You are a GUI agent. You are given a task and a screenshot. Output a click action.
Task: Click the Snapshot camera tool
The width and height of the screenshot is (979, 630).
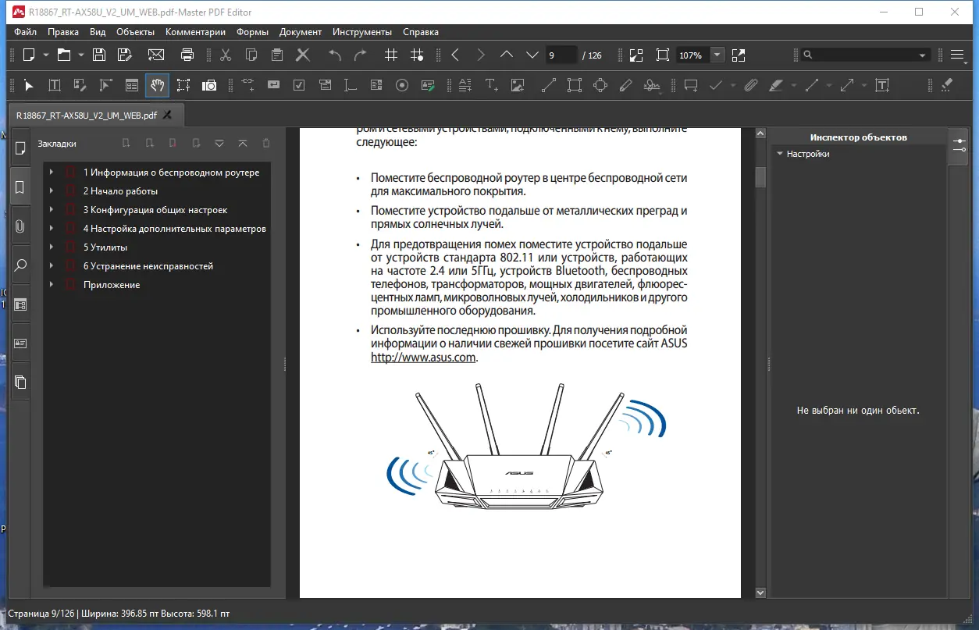tap(209, 85)
